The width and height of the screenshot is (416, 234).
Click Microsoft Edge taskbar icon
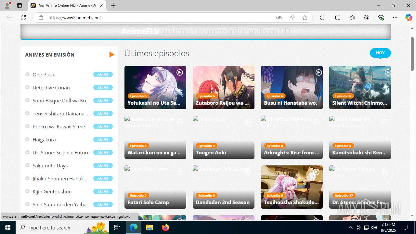(134, 227)
